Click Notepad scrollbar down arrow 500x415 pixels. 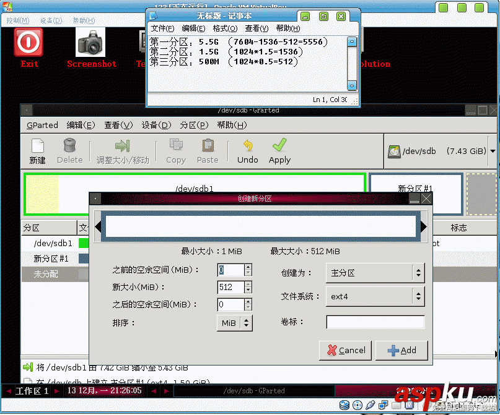coord(352,85)
